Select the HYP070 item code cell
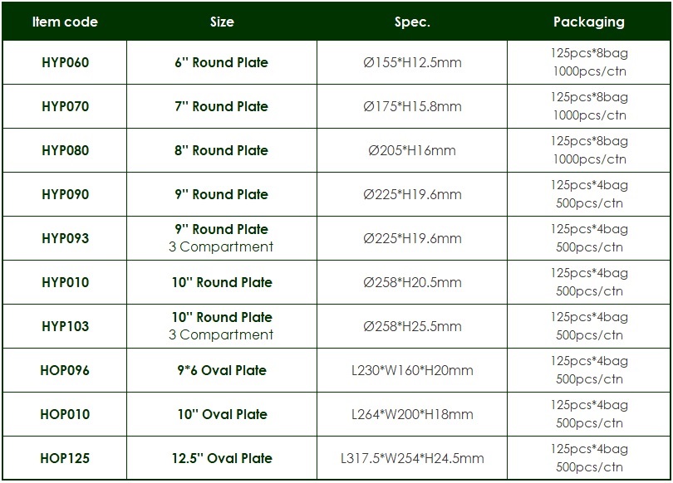 (x=66, y=106)
